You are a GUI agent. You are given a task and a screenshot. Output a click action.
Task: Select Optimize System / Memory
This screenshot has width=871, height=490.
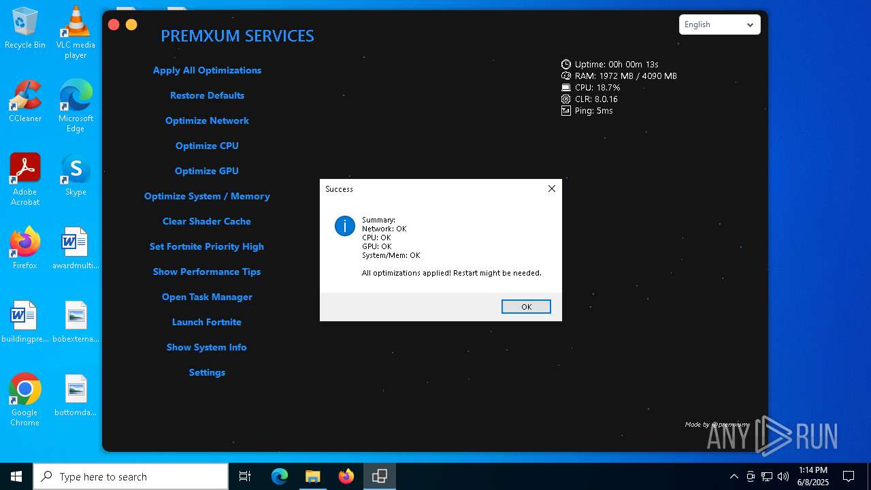click(x=207, y=196)
